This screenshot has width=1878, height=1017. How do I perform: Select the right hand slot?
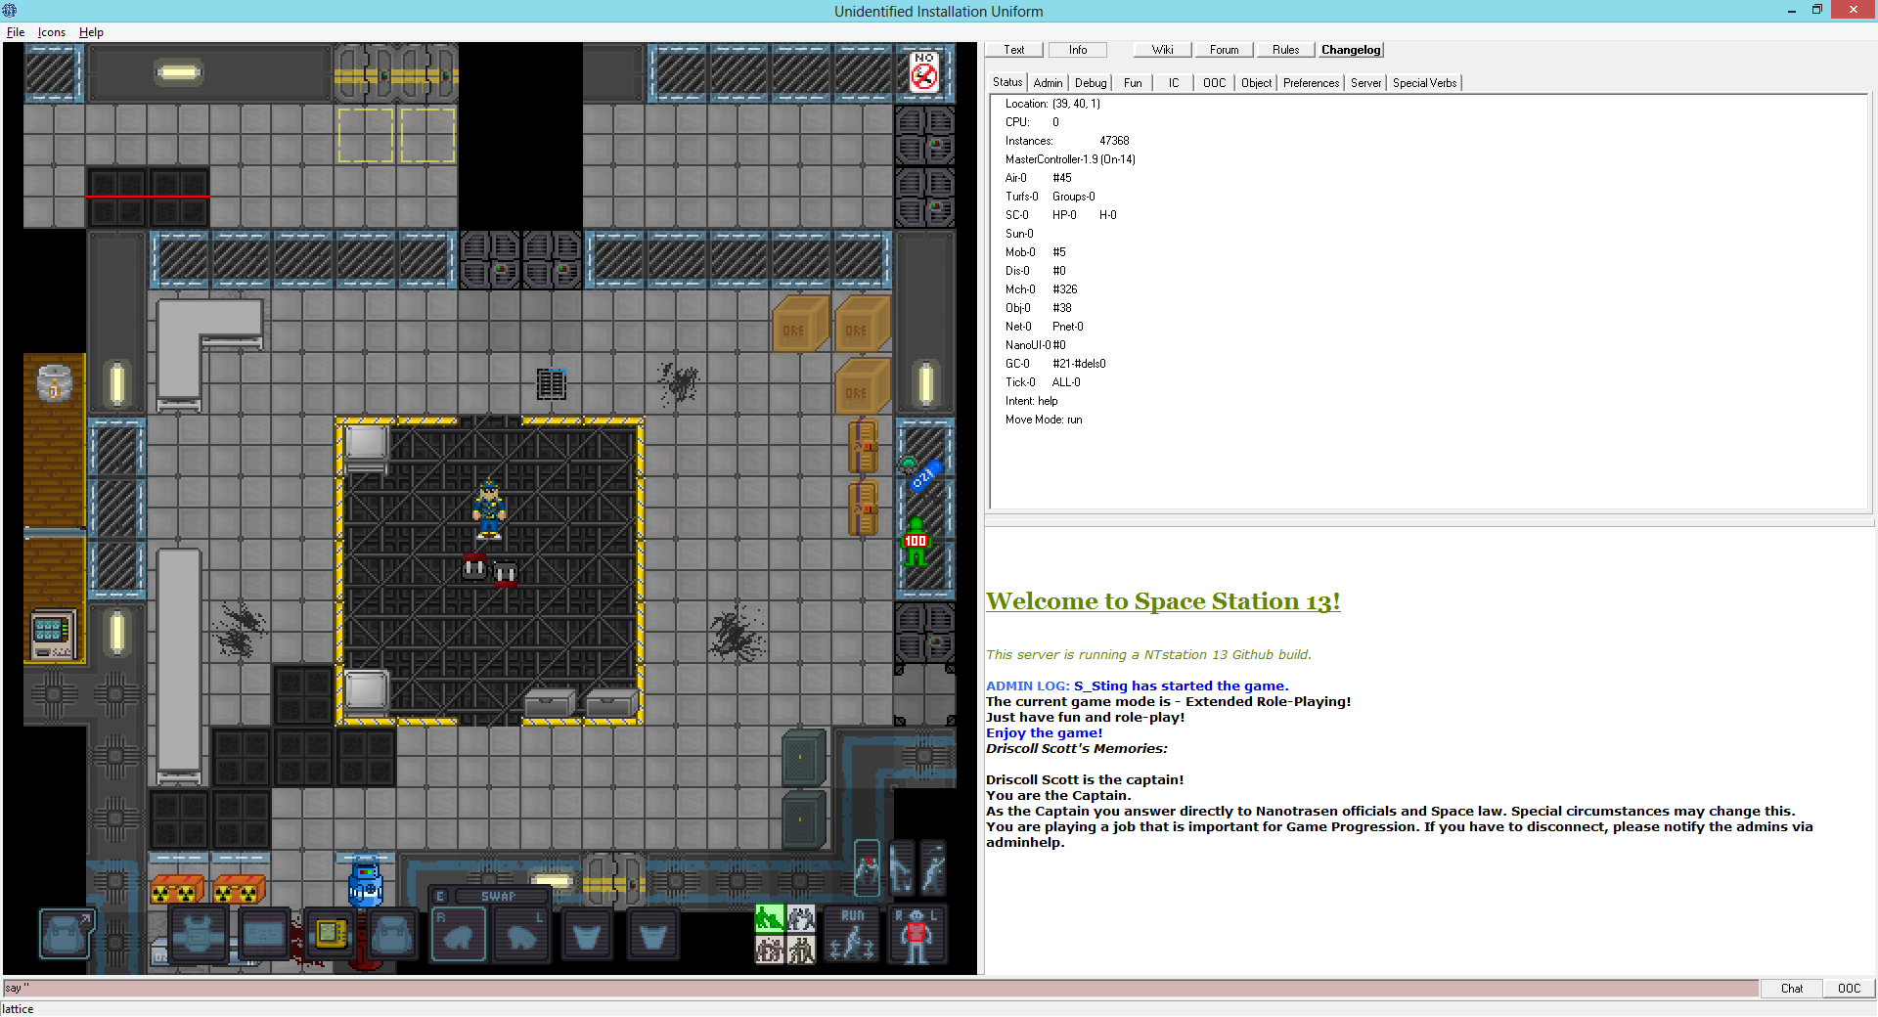pos(458,936)
